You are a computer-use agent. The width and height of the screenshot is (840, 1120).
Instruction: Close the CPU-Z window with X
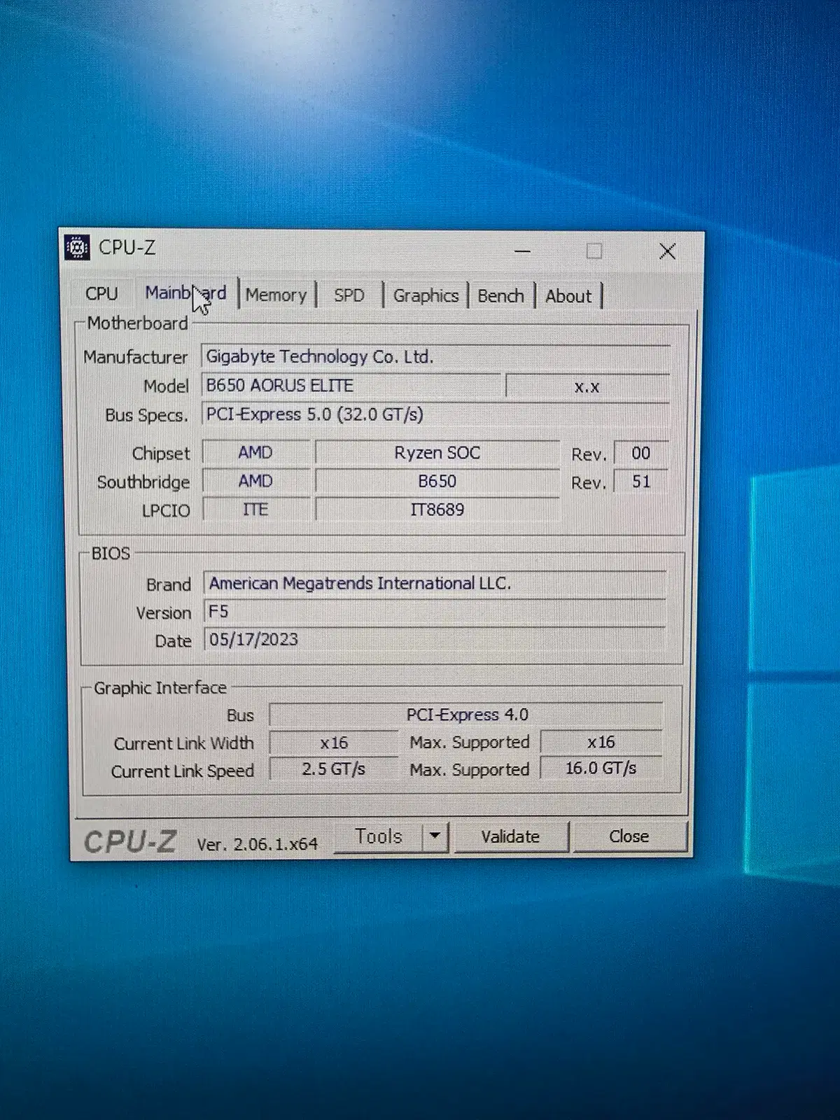667,251
